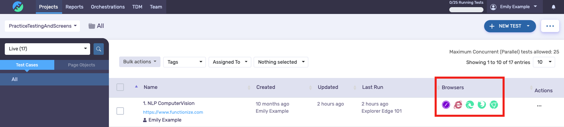Image resolution: width=564 pixels, height=127 pixels.
Task: Click the Functionize logo
Action: pos(18,6)
